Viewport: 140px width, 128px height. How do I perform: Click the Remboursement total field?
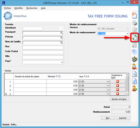click(121, 112)
